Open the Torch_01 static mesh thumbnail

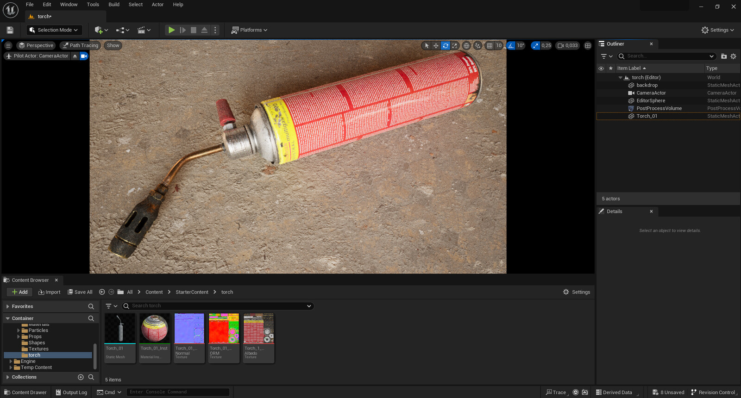120,329
